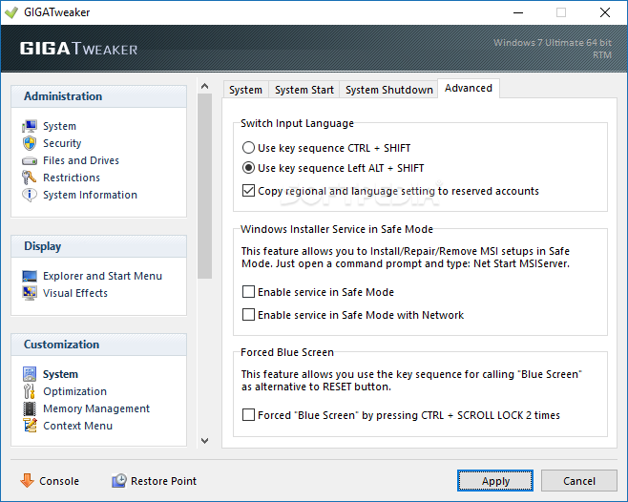Open Restore Point link
This screenshot has height=502, width=628.
click(x=163, y=481)
